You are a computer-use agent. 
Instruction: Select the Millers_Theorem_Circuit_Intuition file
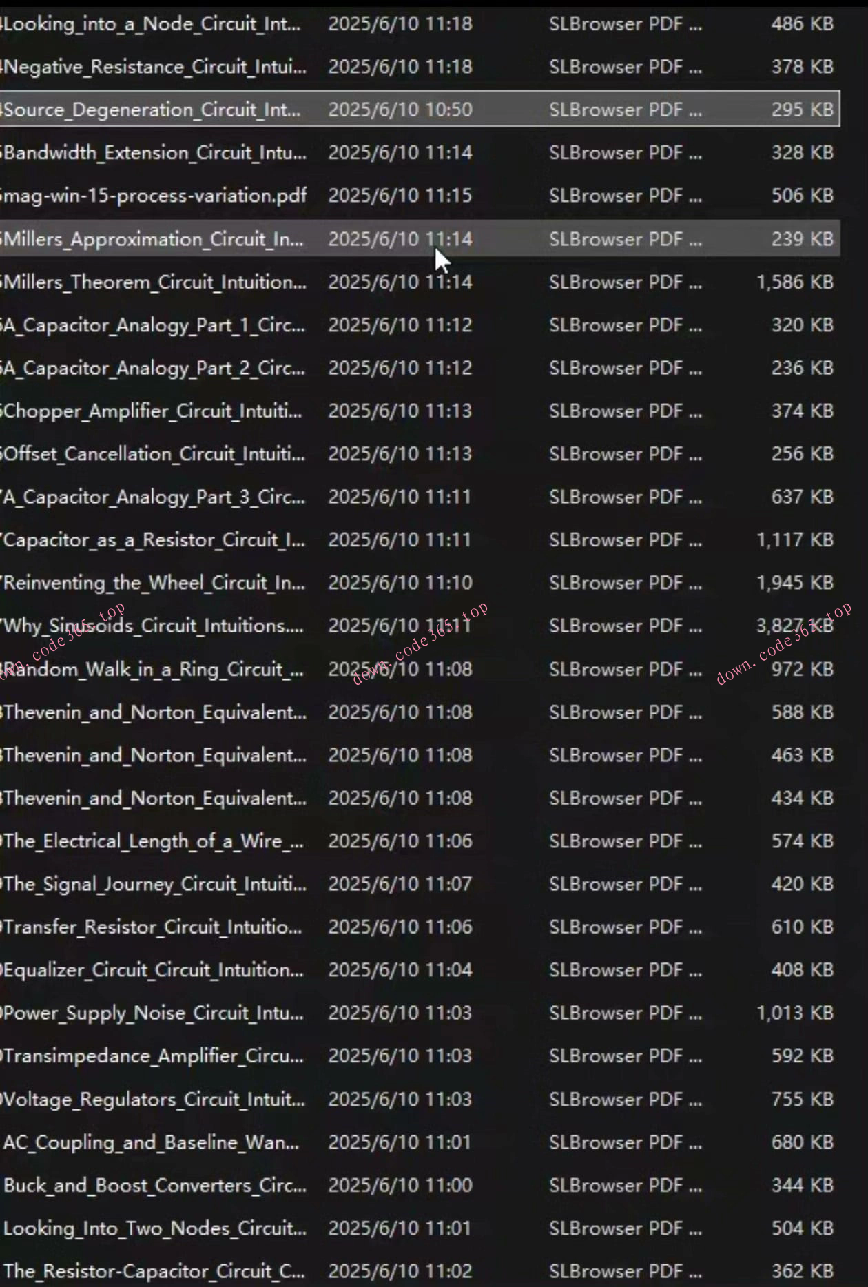pyautogui.click(x=155, y=282)
